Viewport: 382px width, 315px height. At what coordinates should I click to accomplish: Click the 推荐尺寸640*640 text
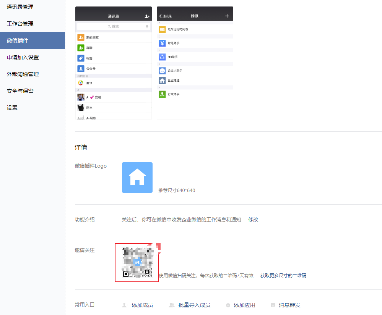[177, 191]
